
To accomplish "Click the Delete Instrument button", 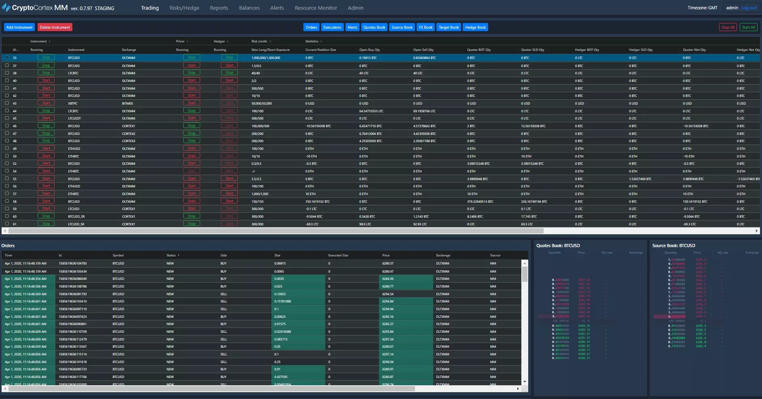I will pyautogui.click(x=55, y=27).
